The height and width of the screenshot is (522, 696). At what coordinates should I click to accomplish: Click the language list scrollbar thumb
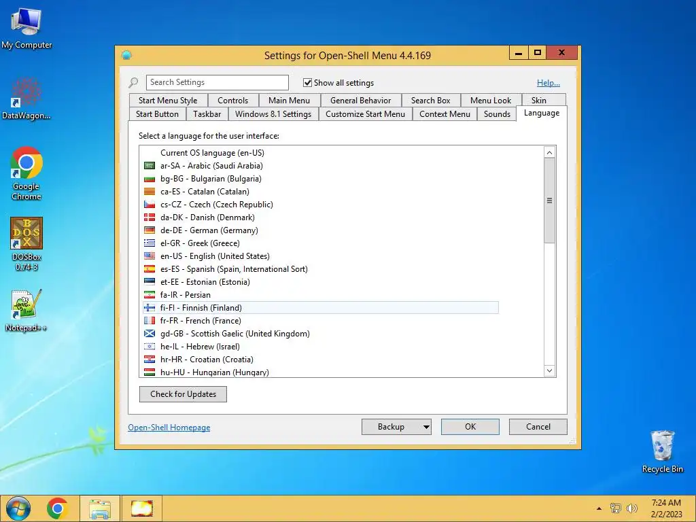[549, 201]
